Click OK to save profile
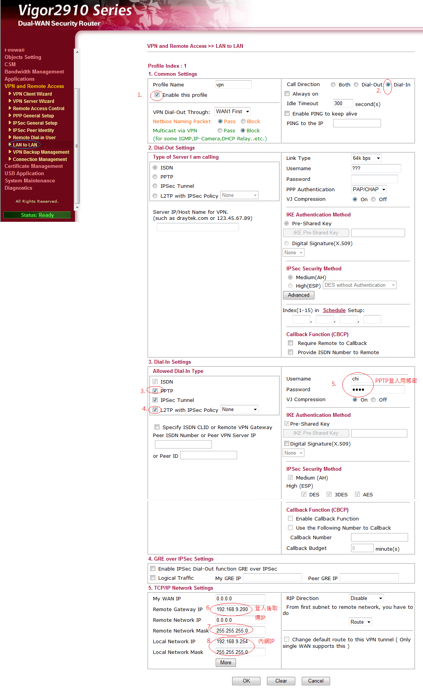This screenshot has height=691, width=423. [x=246, y=681]
